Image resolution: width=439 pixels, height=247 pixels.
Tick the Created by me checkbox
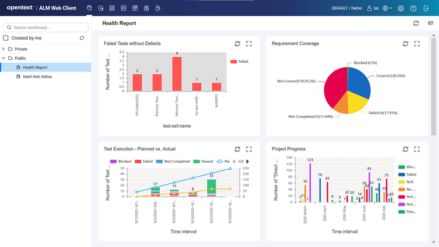pos(6,38)
